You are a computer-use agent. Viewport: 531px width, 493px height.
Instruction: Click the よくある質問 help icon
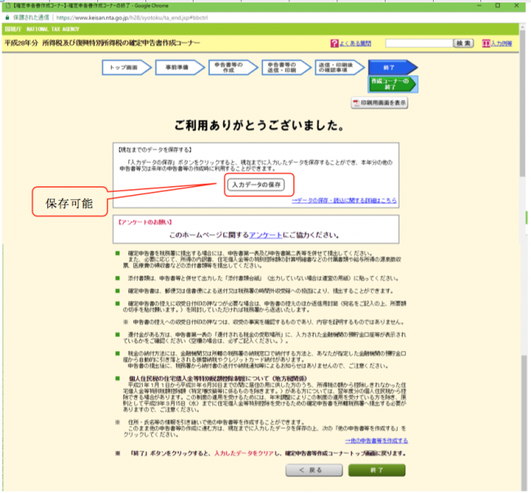click(334, 42)
